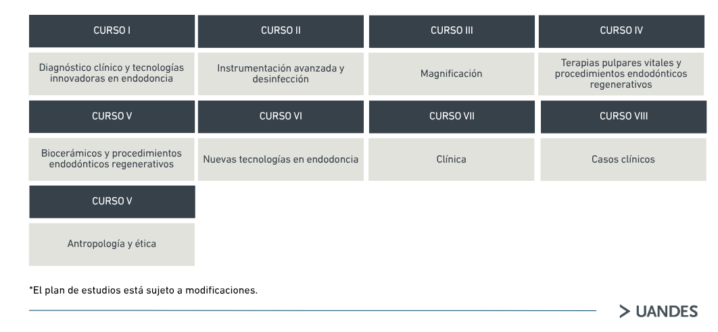
Task: Click the UANDES logo
Action: pos(659,312)
